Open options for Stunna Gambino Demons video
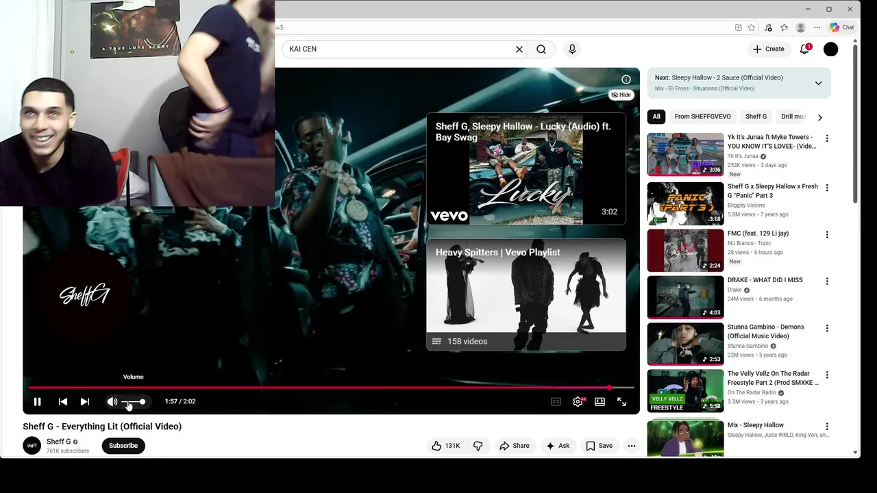 coord(827,329)
